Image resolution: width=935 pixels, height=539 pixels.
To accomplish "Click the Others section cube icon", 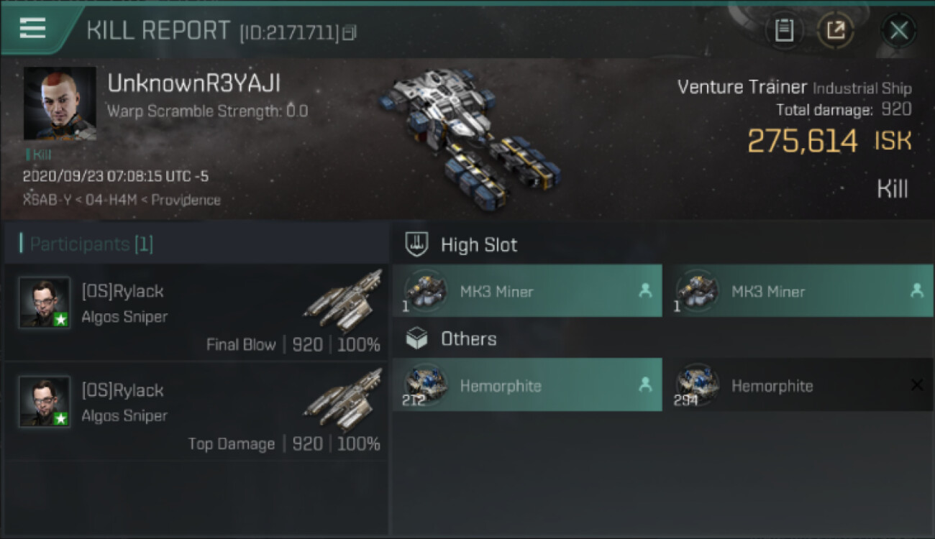I will point(417,338).
